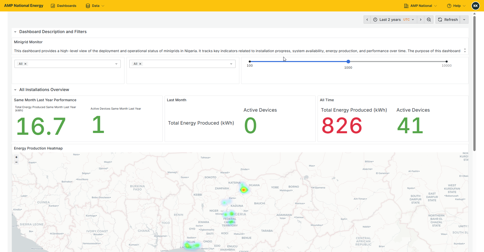Click the Same Month Last Year value 1
This screenshot has height=252, width=484.
[x=98, y=125]
